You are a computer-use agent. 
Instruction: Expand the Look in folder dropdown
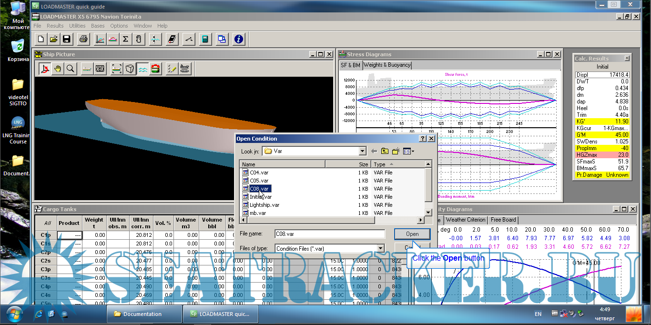coord(362,151)
